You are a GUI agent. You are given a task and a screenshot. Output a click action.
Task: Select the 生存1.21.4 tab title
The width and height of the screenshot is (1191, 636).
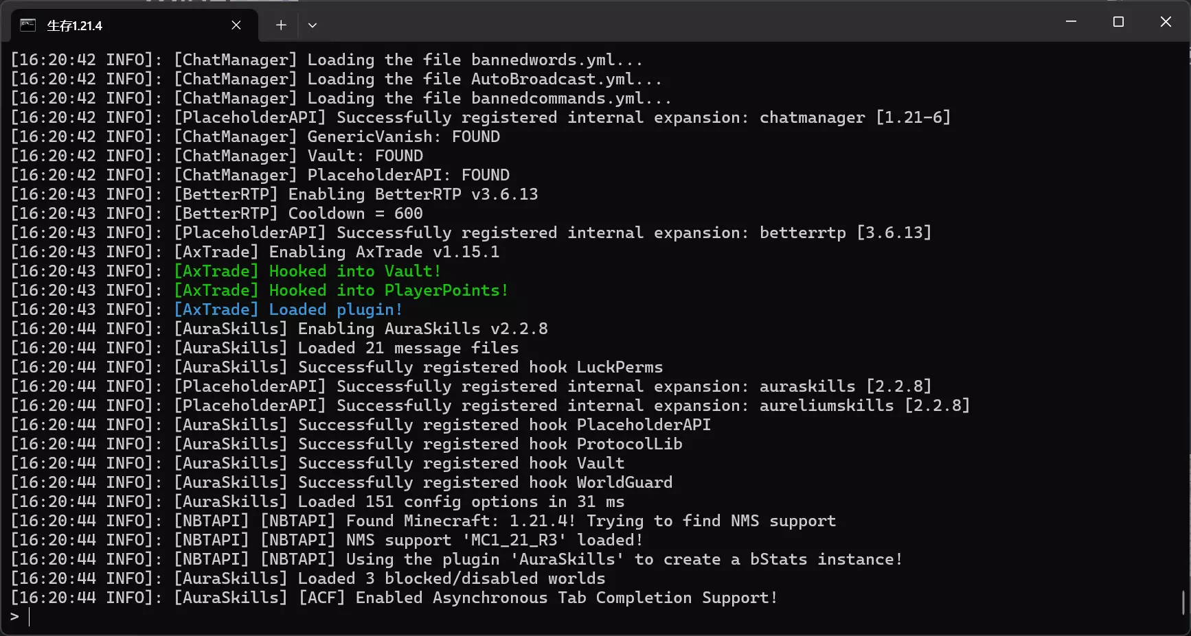(x=74, y=26)
